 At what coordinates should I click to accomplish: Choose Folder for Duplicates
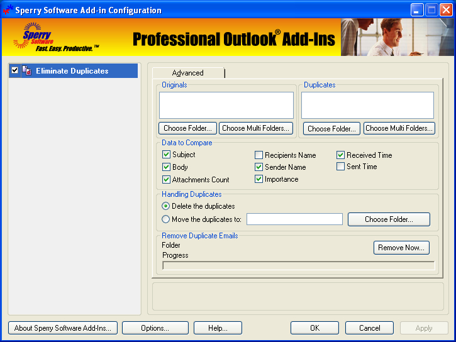click(331, 128)
